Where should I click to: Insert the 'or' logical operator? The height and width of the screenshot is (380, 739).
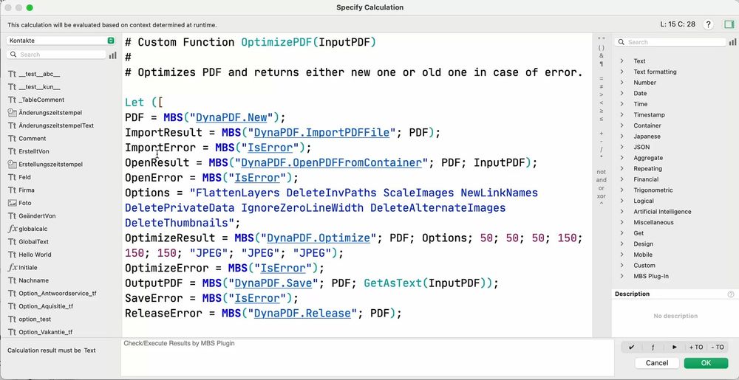pyautogui.click(x=602, y=188)
